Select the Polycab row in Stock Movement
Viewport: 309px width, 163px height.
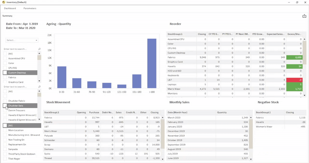102,136
